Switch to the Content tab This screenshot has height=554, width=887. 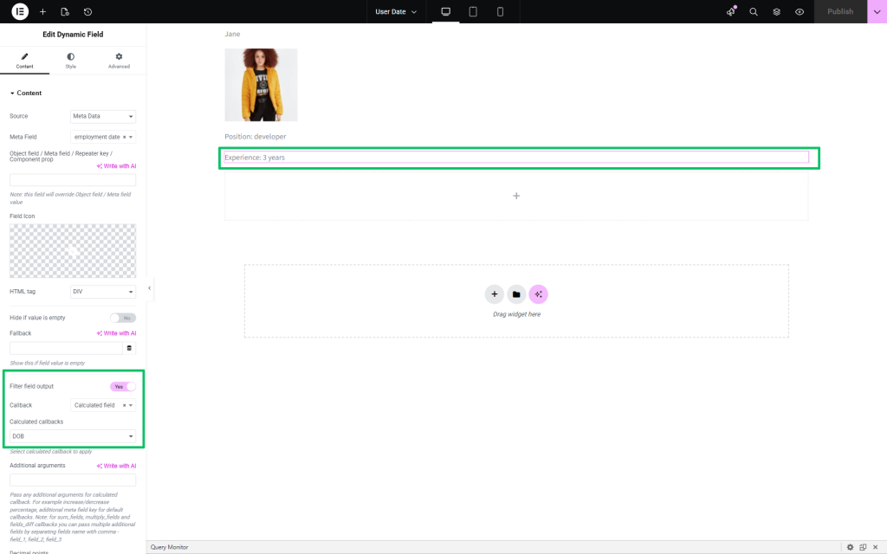click(24, 61)
